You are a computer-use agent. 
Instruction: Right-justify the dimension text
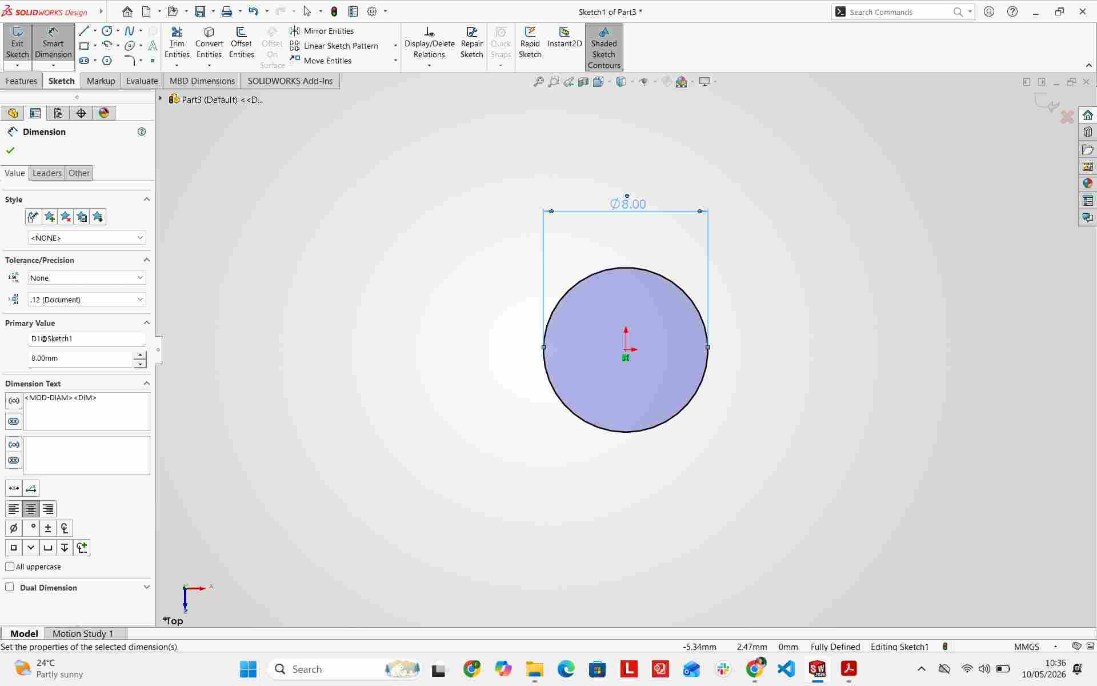[x=48, y=509]
